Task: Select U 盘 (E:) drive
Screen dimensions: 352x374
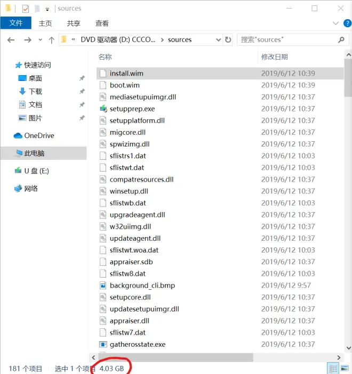Action: click(32, 171)
